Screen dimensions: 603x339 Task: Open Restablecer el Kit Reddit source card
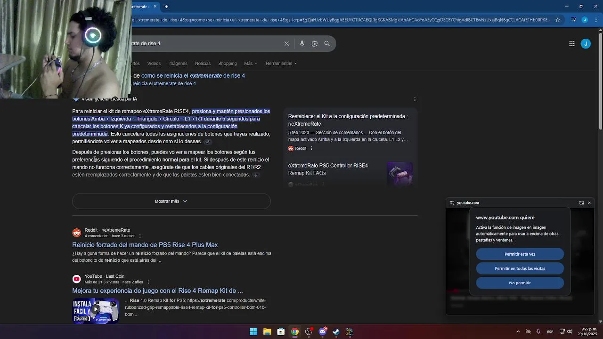[348, 120]
